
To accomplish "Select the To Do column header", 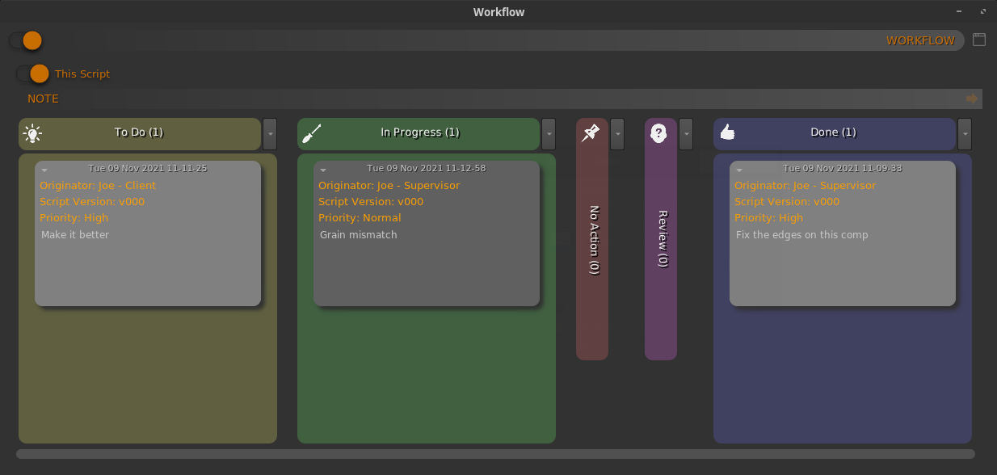I will [x=139, y=133].
